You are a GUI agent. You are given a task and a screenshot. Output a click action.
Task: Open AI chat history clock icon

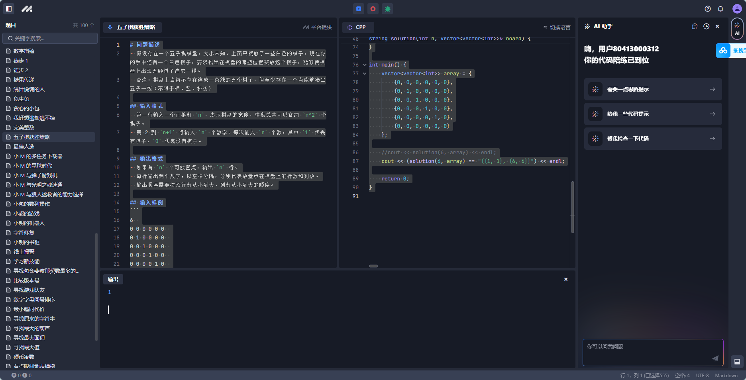point(706,26)
